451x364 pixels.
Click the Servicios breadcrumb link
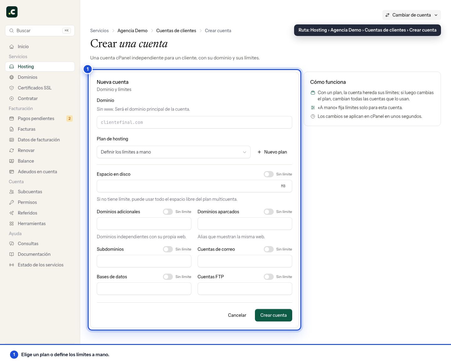click(x=99, y=31)
